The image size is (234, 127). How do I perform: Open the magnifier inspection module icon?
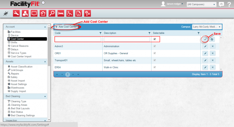[52, 13]
